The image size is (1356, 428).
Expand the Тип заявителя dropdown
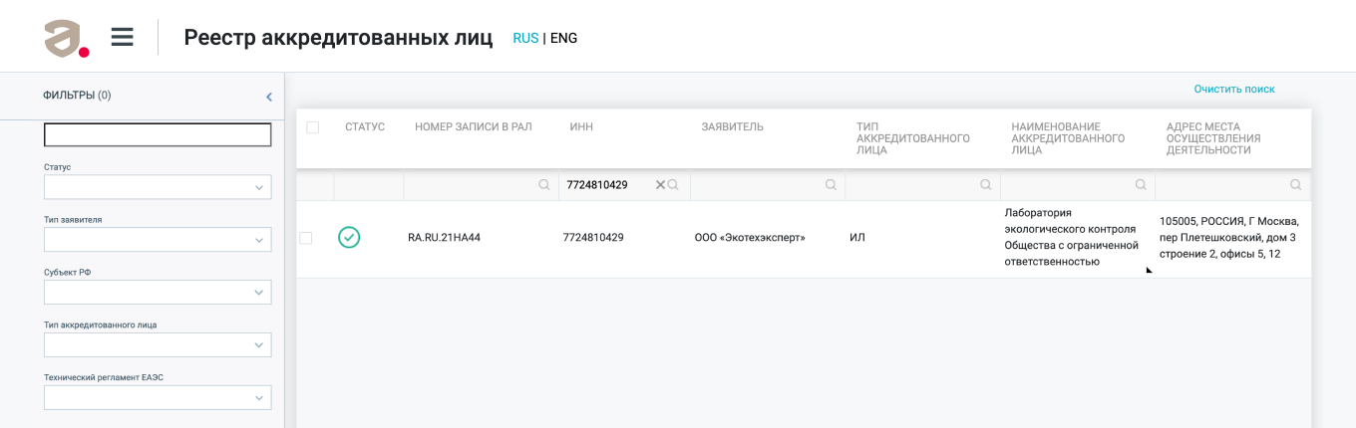[158, 240]
